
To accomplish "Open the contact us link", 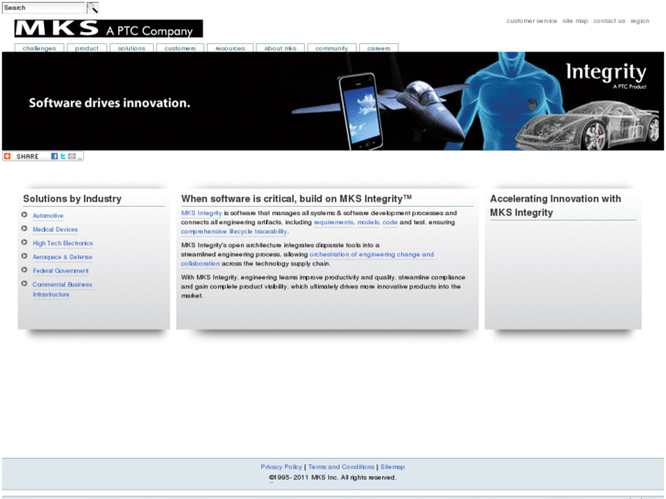I will pyautogui.click(x=609, y=21).
